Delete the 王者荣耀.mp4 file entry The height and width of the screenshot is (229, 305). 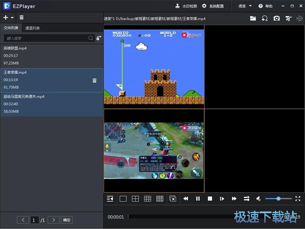95,80
